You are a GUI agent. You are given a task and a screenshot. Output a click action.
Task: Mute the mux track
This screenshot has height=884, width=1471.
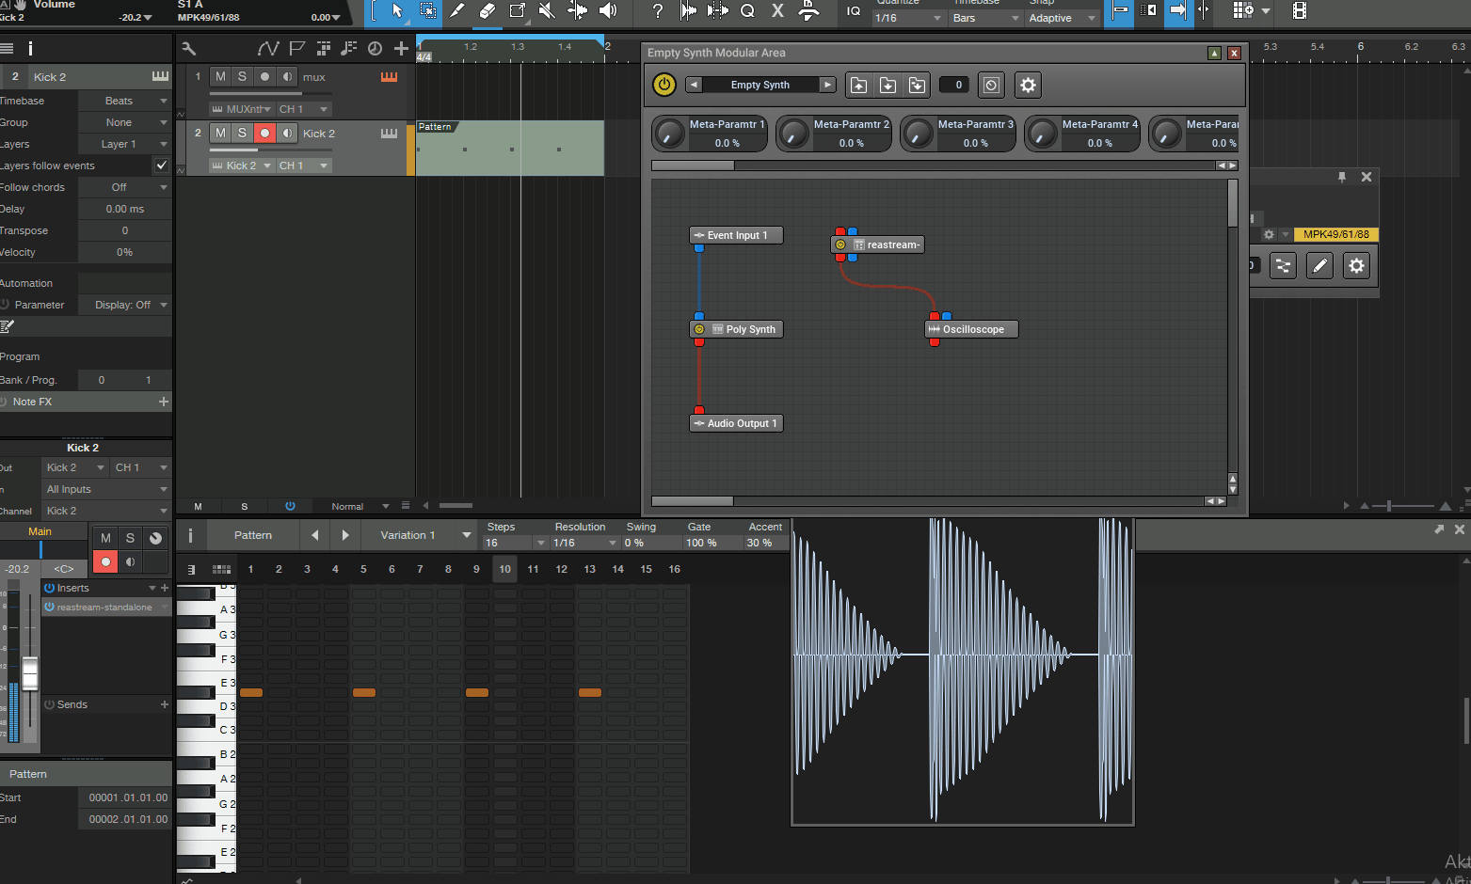(220, 76)
